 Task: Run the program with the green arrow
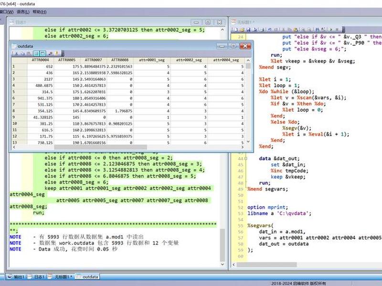tap(331, 30)
